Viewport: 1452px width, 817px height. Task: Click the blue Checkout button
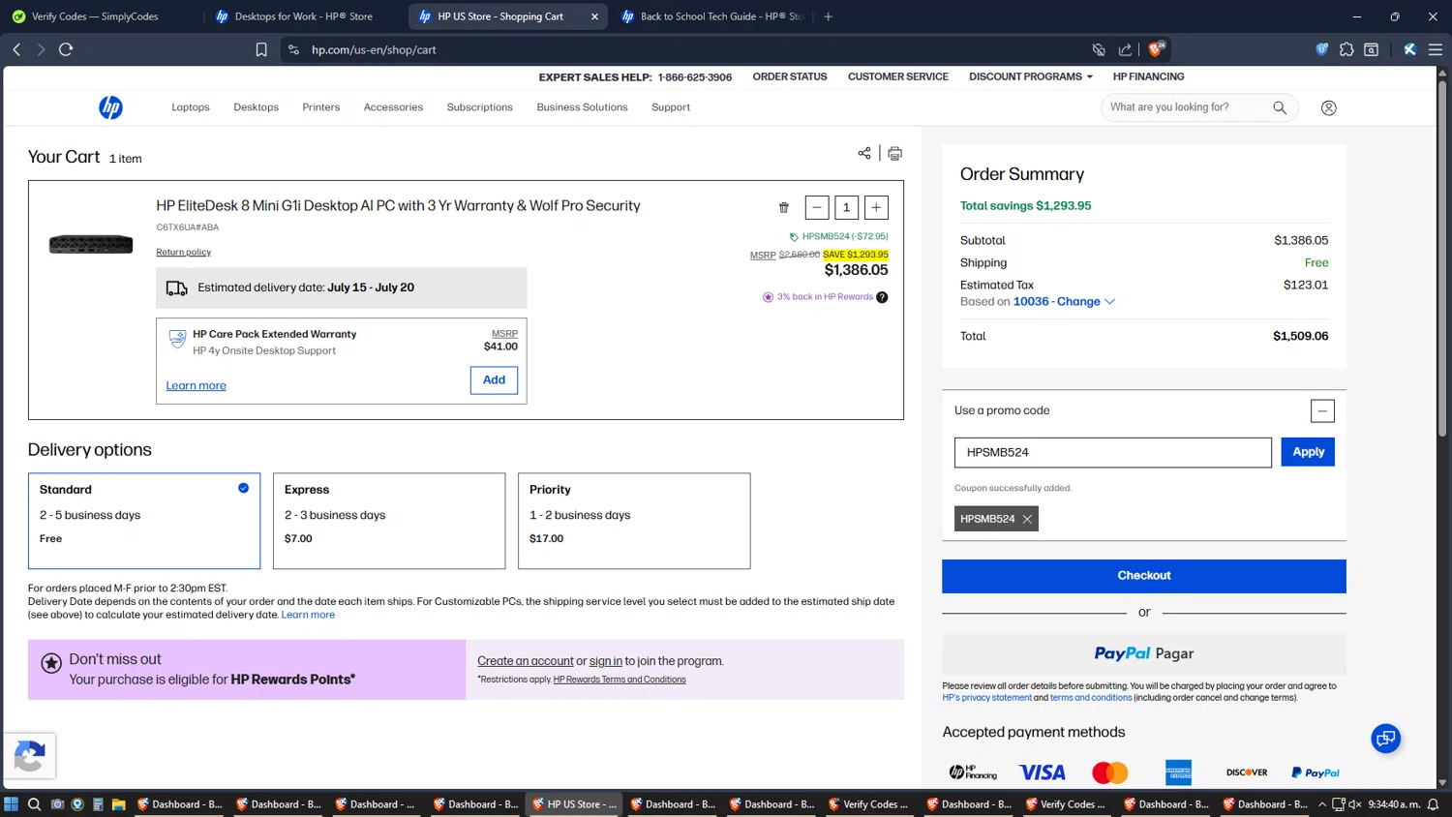point(1144,576)
